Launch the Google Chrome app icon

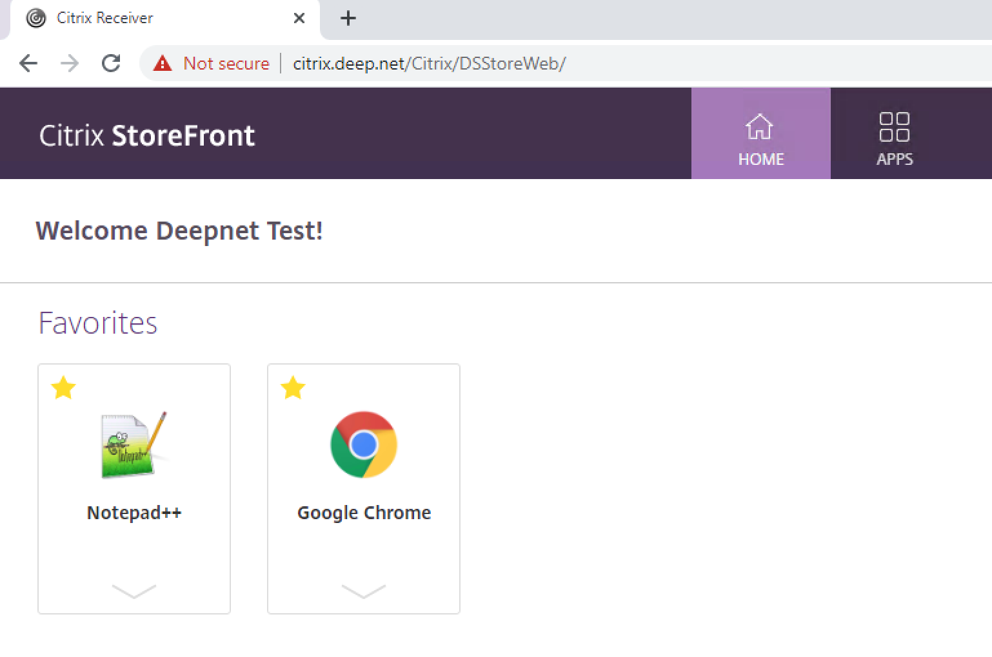point(363,444)
